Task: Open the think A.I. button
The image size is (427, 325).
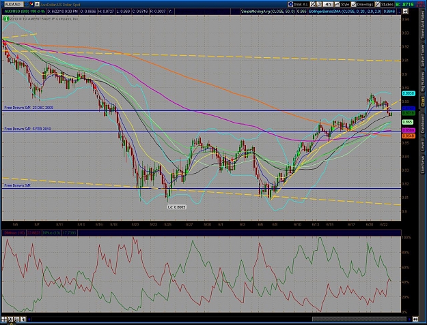Action: click(298, 4)
